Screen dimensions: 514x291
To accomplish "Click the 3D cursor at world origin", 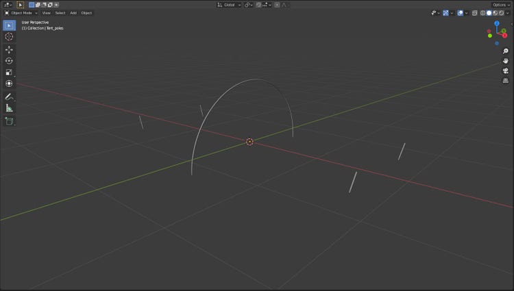I will pos(249,142).
